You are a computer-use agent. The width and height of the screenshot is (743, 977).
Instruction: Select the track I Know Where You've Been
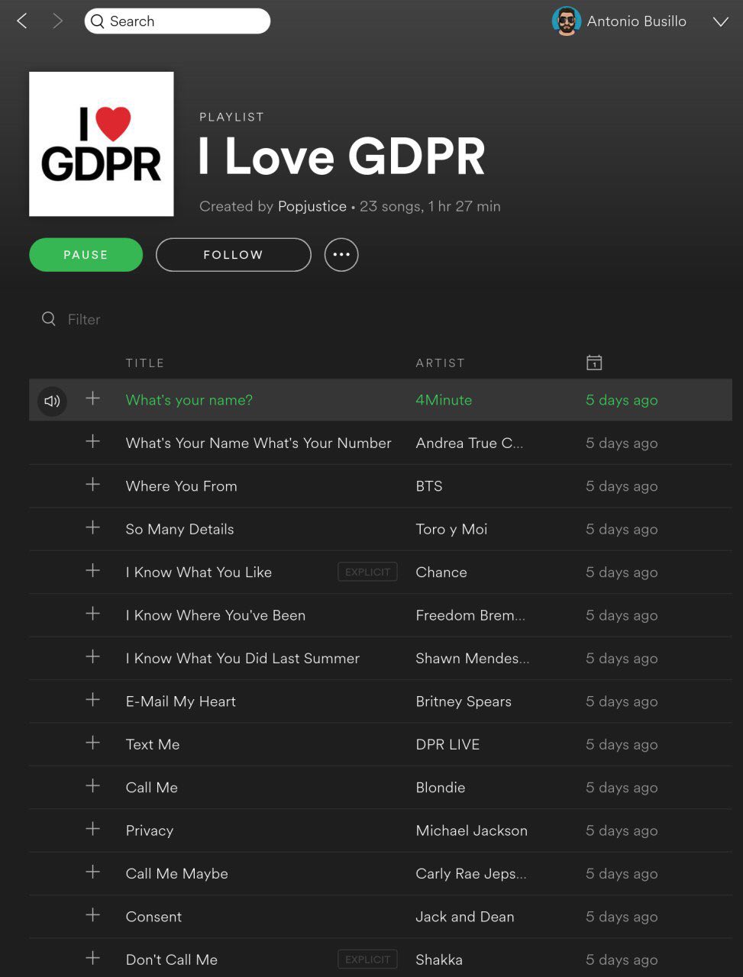pyautogui.click(x=215, y=615)
